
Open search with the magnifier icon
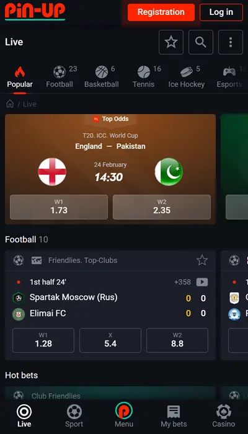pyautogui.click(x=201, y=42)
